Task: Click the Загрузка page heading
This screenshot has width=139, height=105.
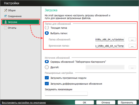Action: pos(51,10)
